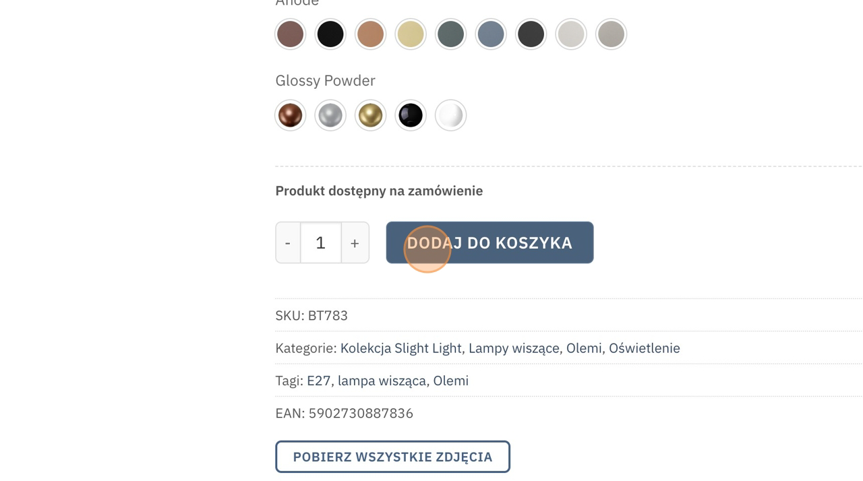The image size is (863, 481).
Task: Click the E27 tag link
Action: pyautogui.click(x=318, y=381)
